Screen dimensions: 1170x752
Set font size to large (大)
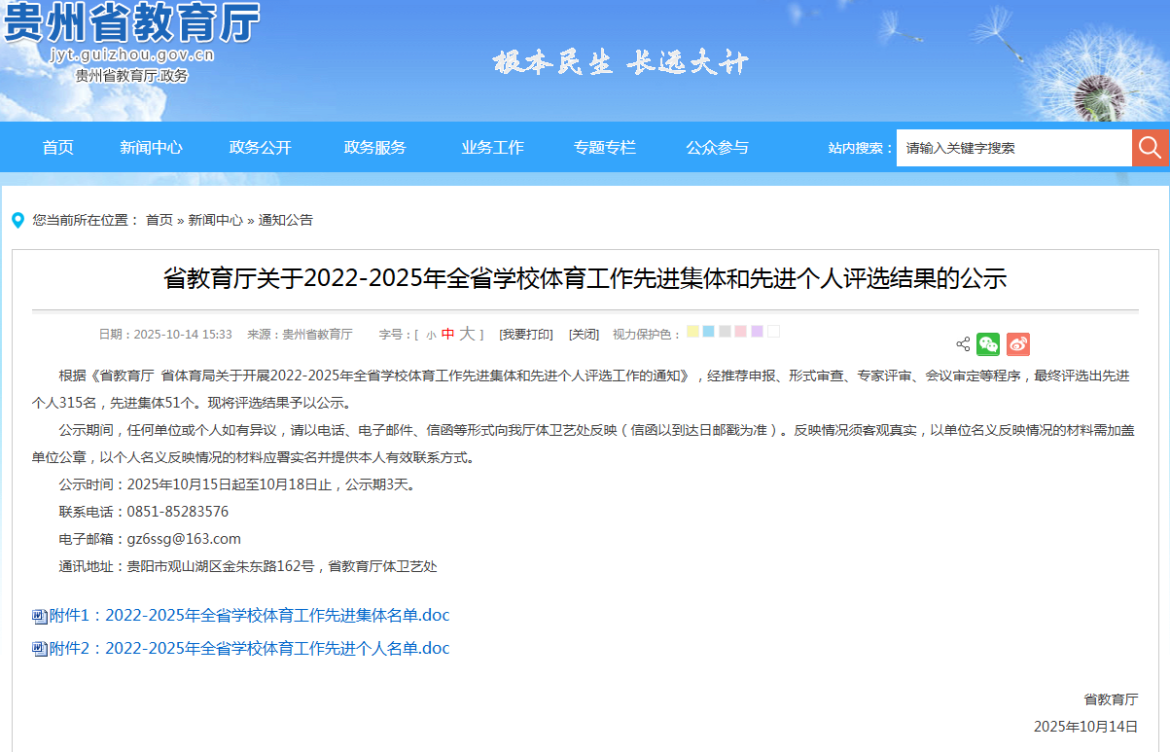point(467,334)
